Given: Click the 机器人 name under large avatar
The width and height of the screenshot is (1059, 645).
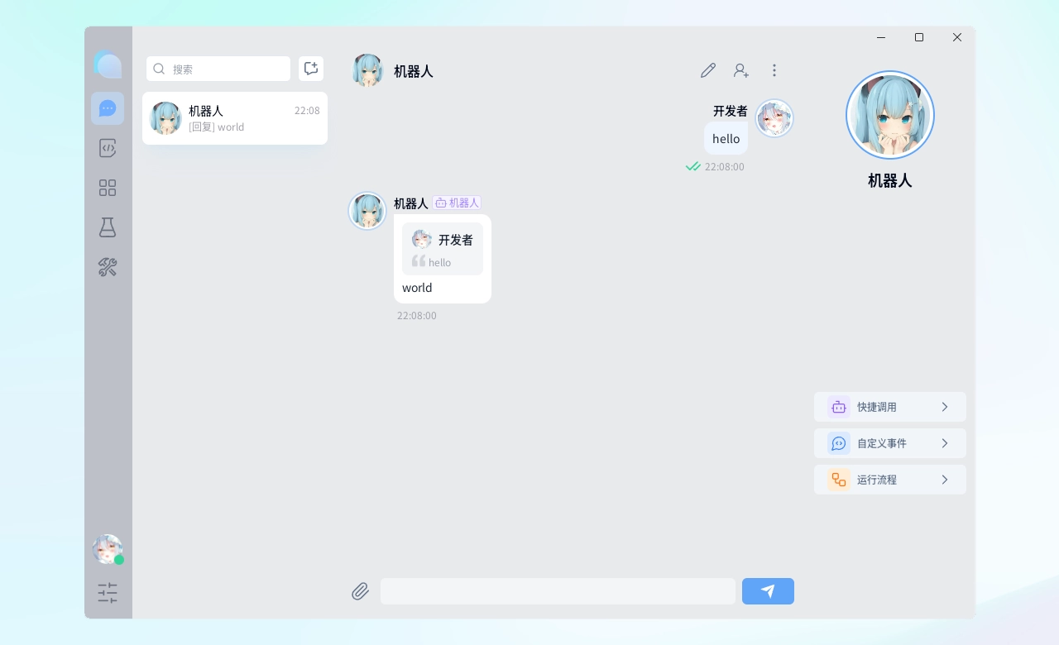Looking at the screenshot, I should pos(890,180).
